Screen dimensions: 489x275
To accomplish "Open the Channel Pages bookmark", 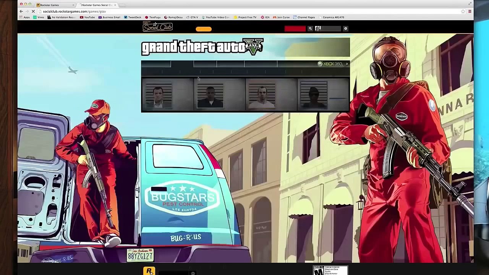I will (x=304, y=17).
